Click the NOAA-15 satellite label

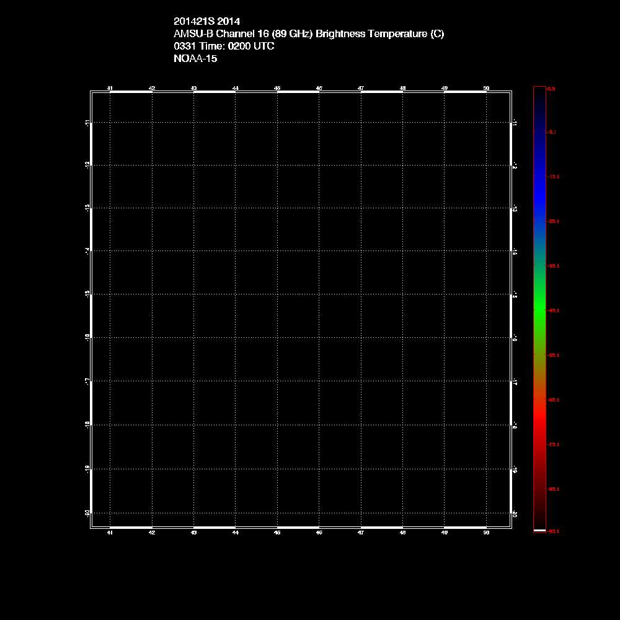[195, 59]
